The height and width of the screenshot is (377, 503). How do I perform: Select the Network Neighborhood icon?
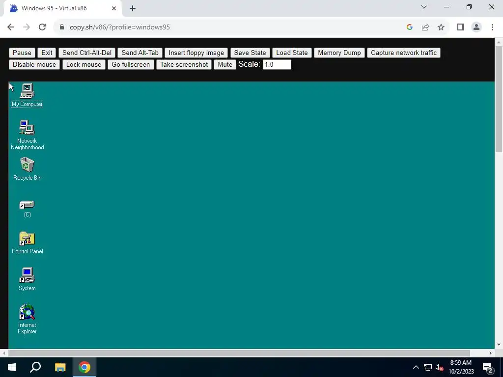point(27,135)
